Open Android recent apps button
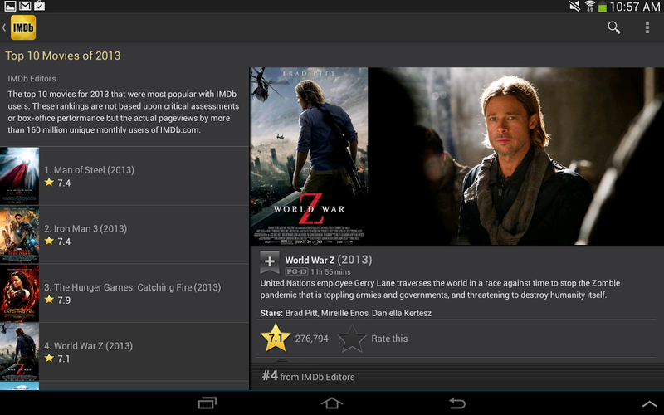The height and width of the screenshot is (415, 664). tap(207, 403)
